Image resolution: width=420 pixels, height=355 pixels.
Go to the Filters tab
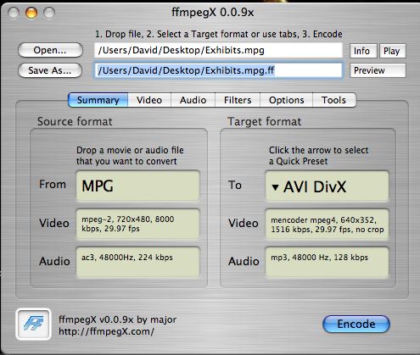pyautogui.click(x=238, y=100)
